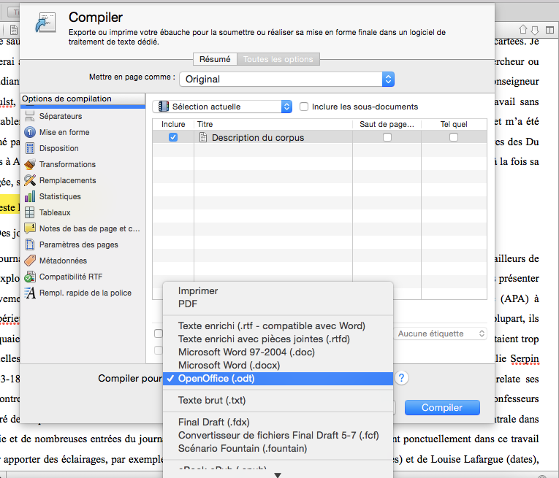Image resolution: width=559 pixels, height=478 pixels.
Task: Toggle split view icon in editor header
Action: tap(550, 30)
